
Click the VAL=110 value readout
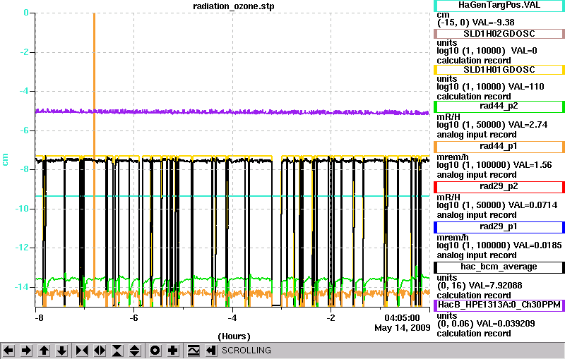[526, 87]
